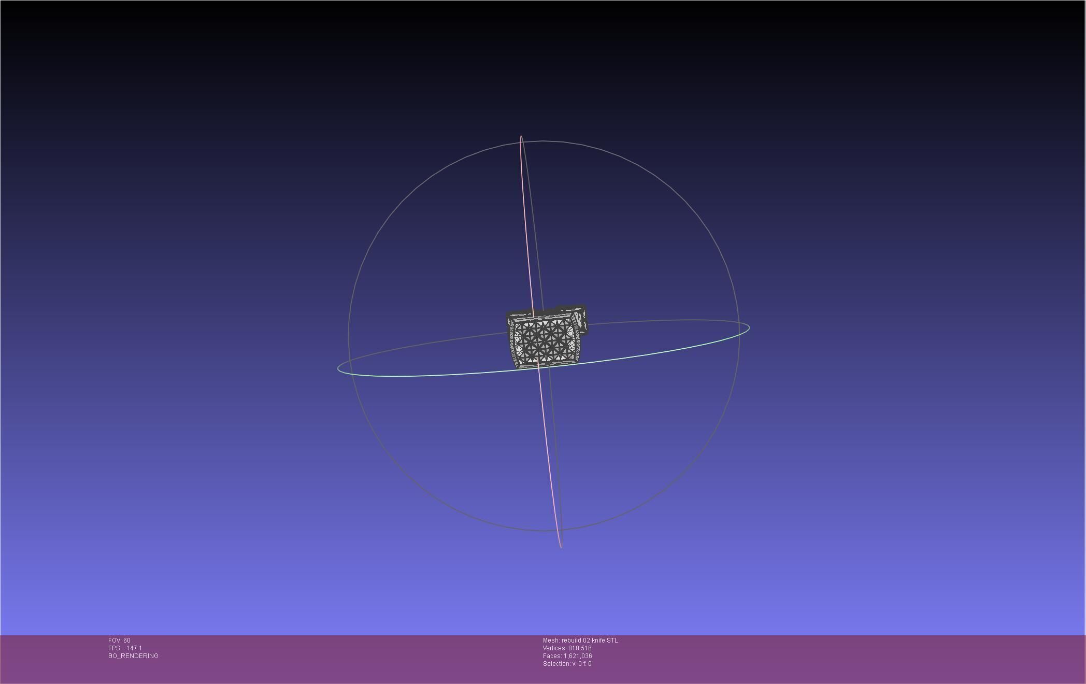Click the Faces: 1,621,036 info line

(567, 656)
